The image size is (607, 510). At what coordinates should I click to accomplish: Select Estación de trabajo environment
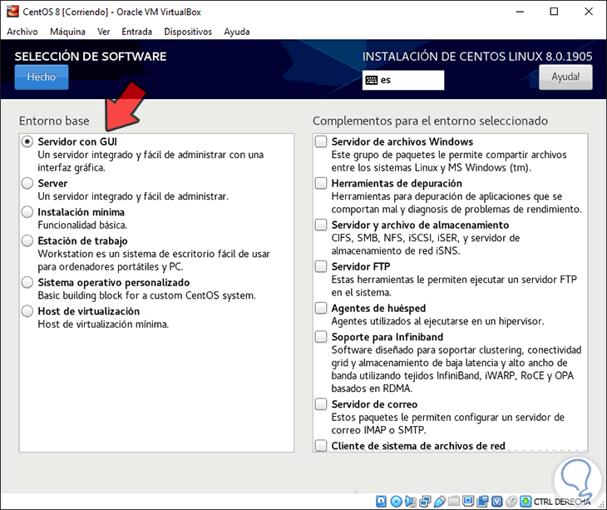[x=27, y=241]
